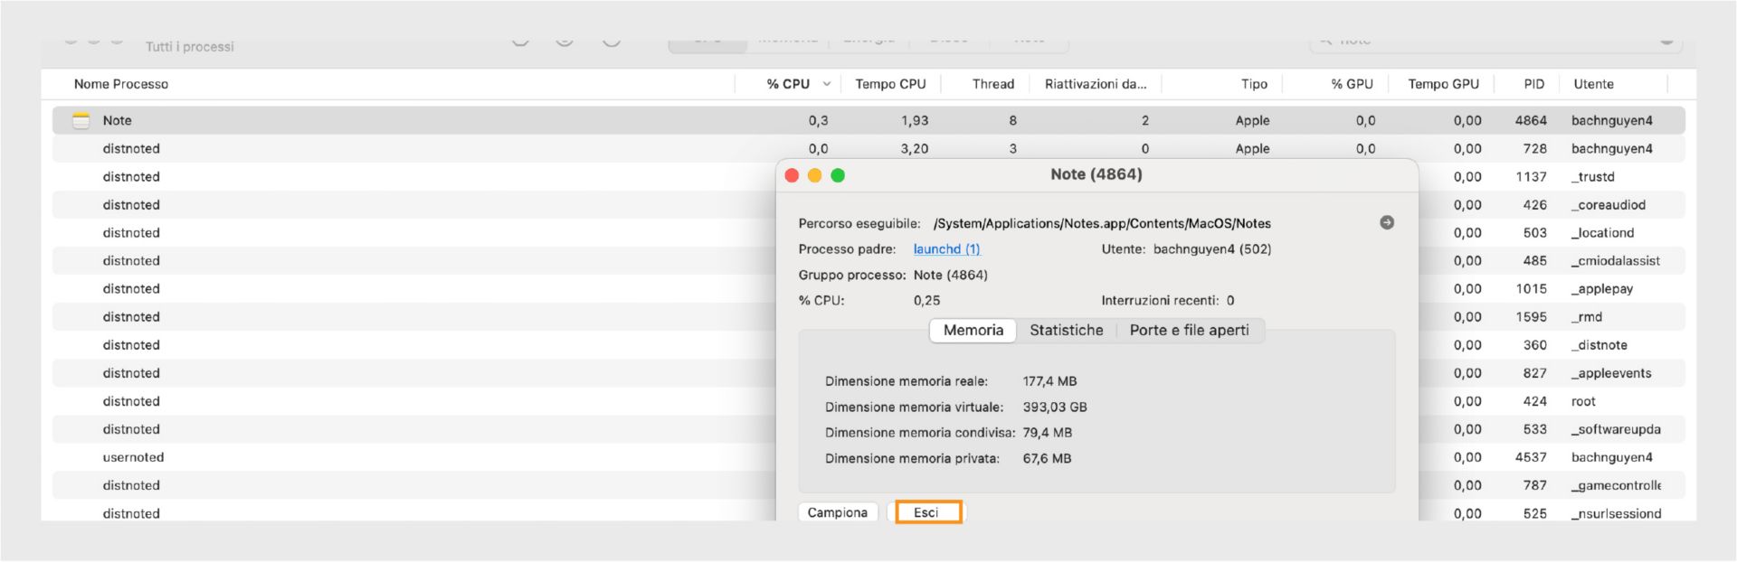Click PID 4537 in usernoted row
Image resolution: width=1737 pixels, height=562 pixels.
click(1531, 457)
